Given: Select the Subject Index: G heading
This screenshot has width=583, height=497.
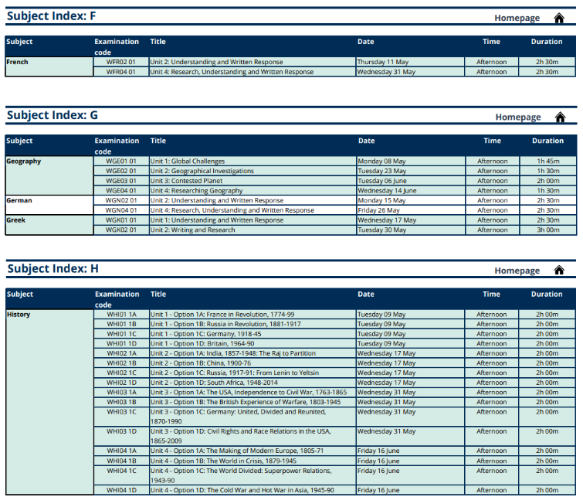Looking at the screenshot, I should (x=53, y=115).
